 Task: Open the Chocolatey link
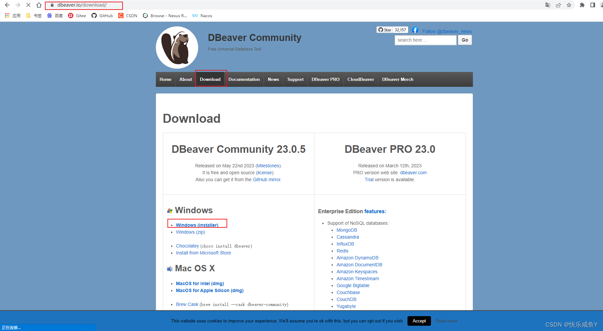point(188,246)
